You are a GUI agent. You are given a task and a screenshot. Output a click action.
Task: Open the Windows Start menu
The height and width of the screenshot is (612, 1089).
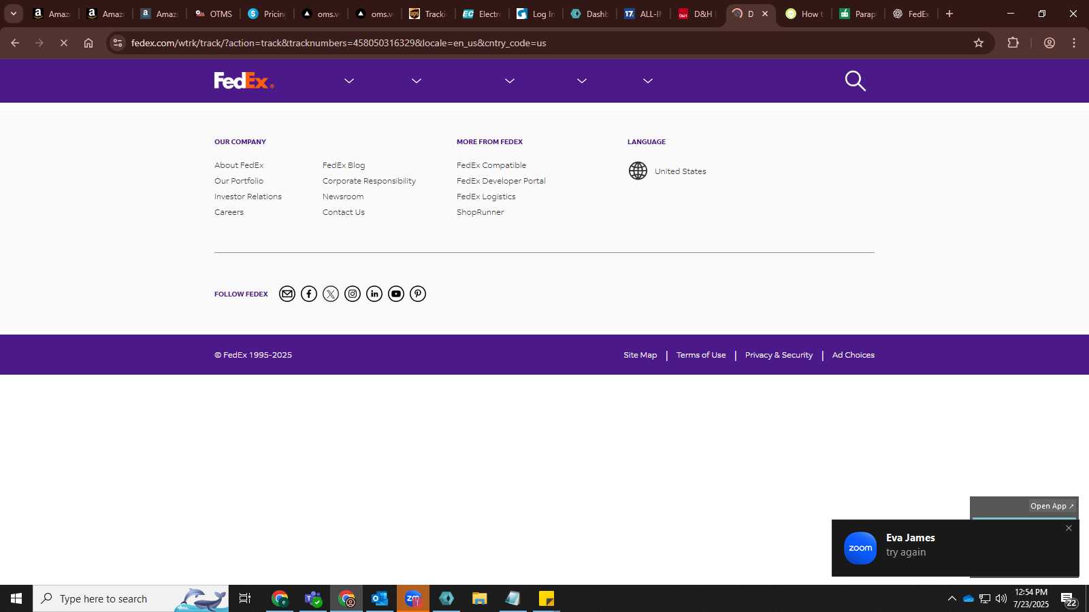(x=16, y=598)
